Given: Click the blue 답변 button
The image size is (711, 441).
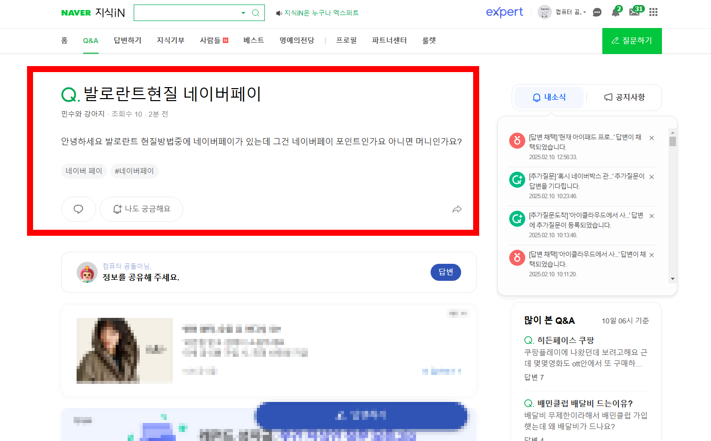Looking at the screenshot, I should (446, 272).
